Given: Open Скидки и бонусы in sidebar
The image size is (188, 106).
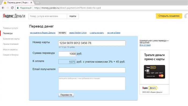Looking at the screenshot, I should click(x=11, y=55).
